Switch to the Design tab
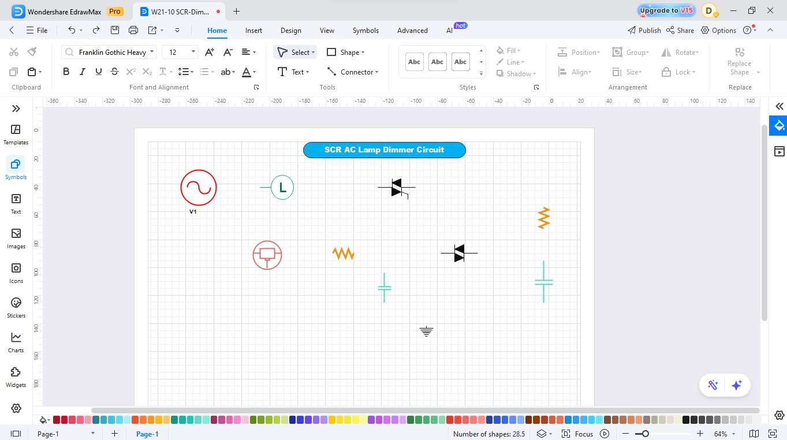This screenshot has width=787, height=440. (291, 30)
